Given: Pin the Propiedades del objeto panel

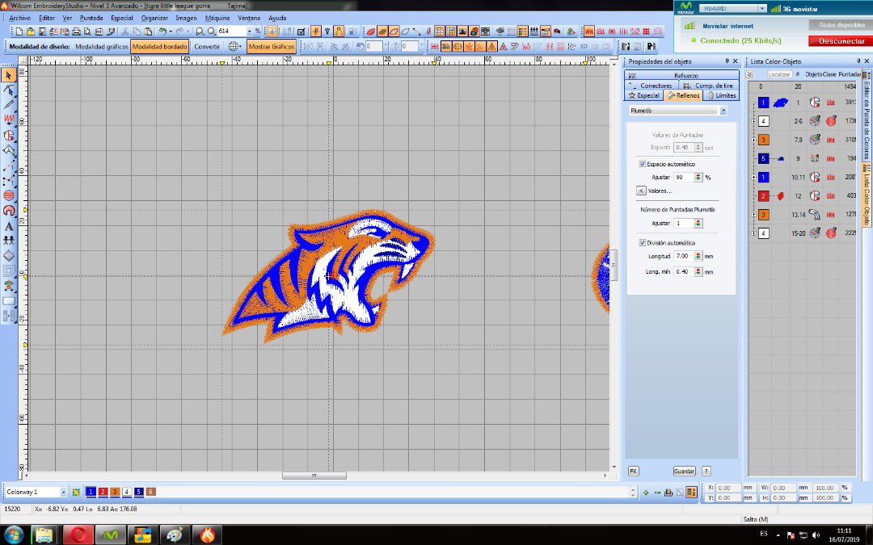Looking at the screenshot, I should tap(727, 61).
